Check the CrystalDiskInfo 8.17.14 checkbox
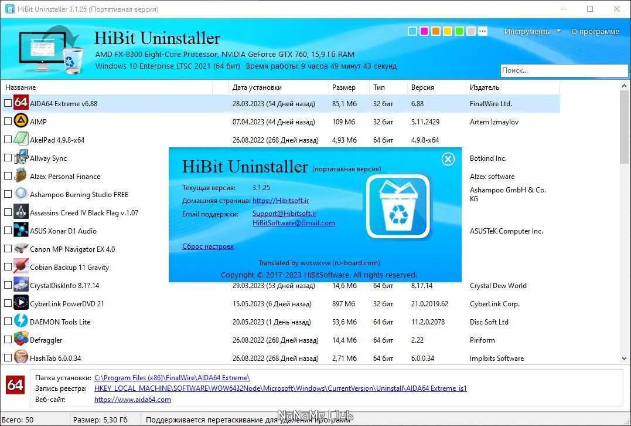 tap(8, 285)
